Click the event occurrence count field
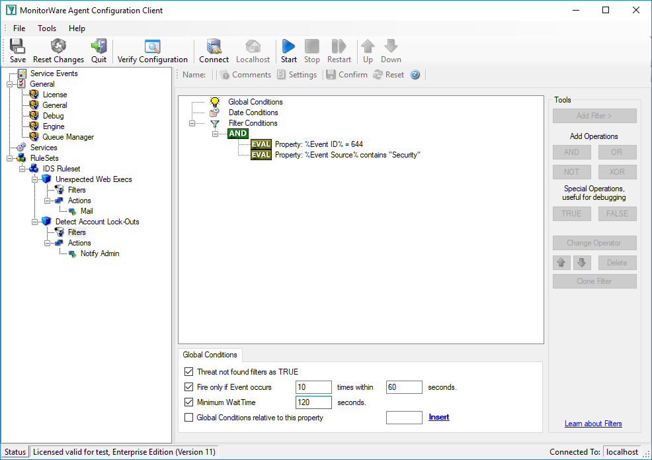The image size is (652, 460). click(313, 387)
